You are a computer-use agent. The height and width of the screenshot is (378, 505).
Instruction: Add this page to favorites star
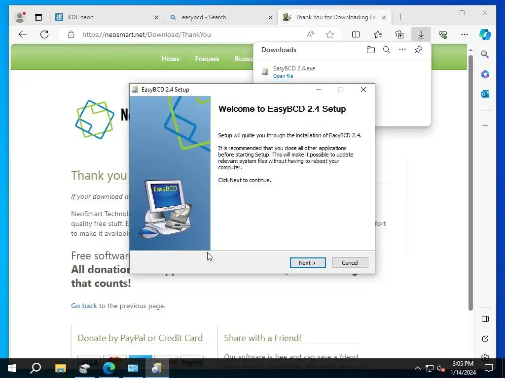(330, 34)
